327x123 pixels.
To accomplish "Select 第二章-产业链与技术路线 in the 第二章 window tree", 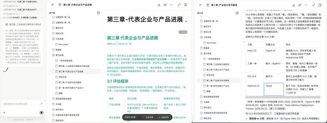I will [x=219, y=81].
